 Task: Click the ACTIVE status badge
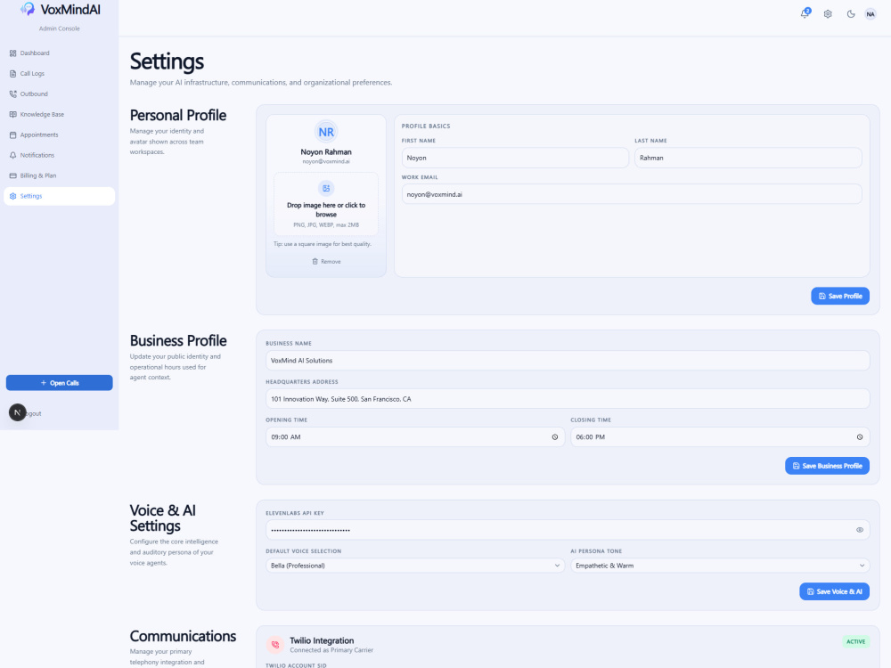[x=855, y=641]
